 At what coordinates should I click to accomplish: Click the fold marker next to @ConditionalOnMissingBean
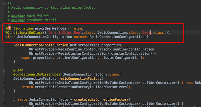point(4,74)
